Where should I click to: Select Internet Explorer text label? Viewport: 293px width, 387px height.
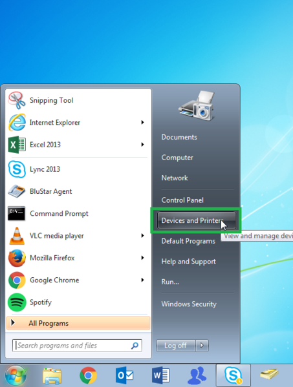[55, 123]
